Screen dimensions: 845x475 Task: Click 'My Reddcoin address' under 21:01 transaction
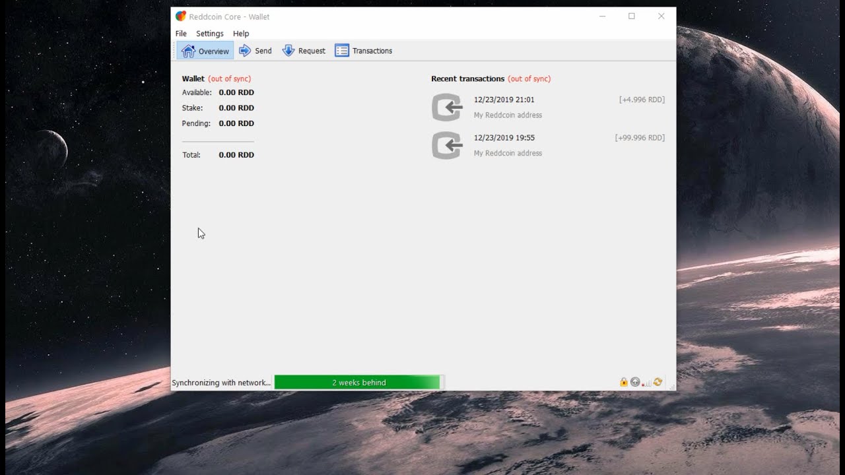(508, 115)
